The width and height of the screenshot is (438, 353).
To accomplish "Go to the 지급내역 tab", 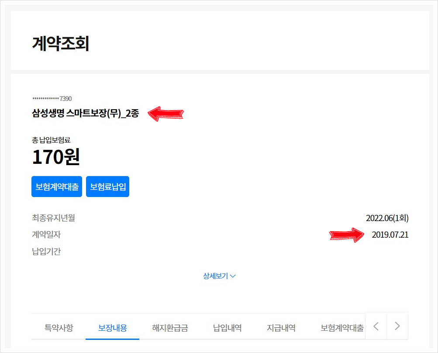I will tap(281, 328).
